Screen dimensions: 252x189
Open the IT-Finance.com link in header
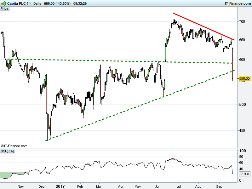pyautogui.click(x=238, y=3)
